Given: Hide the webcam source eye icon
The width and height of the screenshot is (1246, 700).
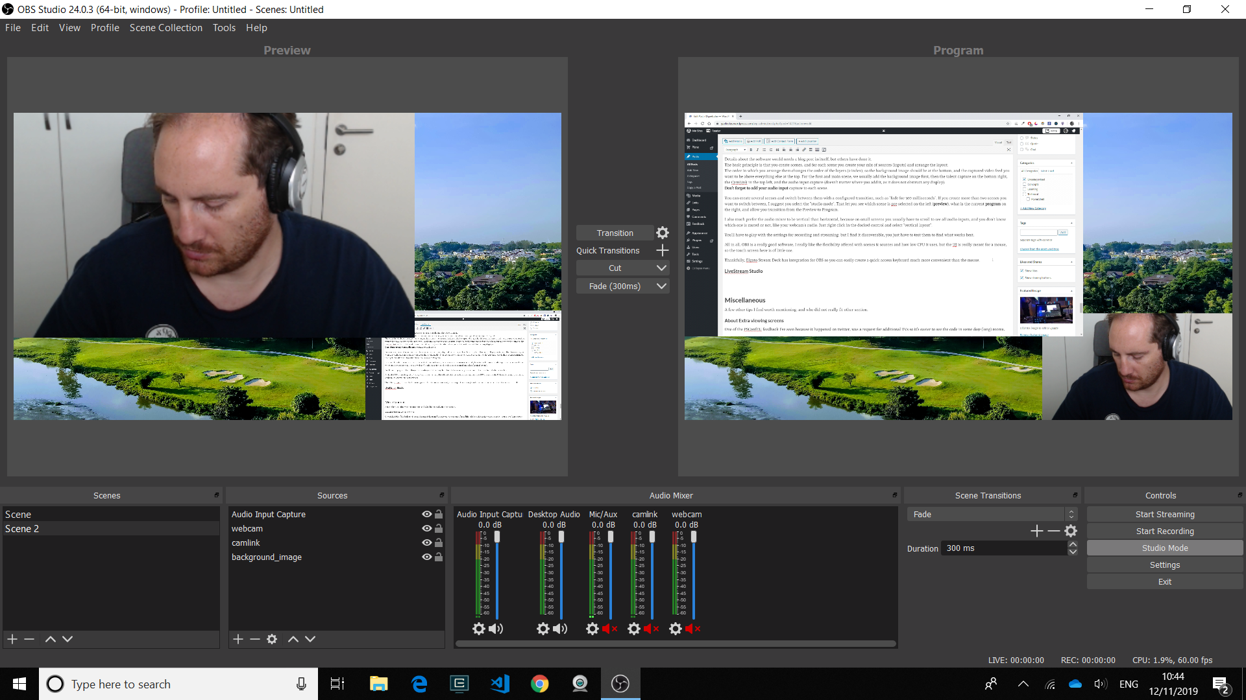Looking at the screenshot, I should coord(426,528).
